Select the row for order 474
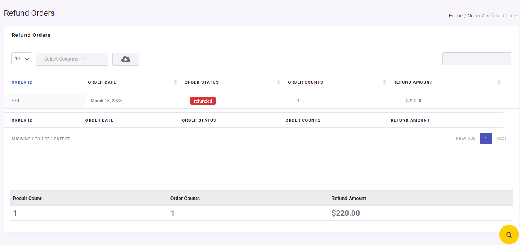The image size is (520, 245). (15, 101)
